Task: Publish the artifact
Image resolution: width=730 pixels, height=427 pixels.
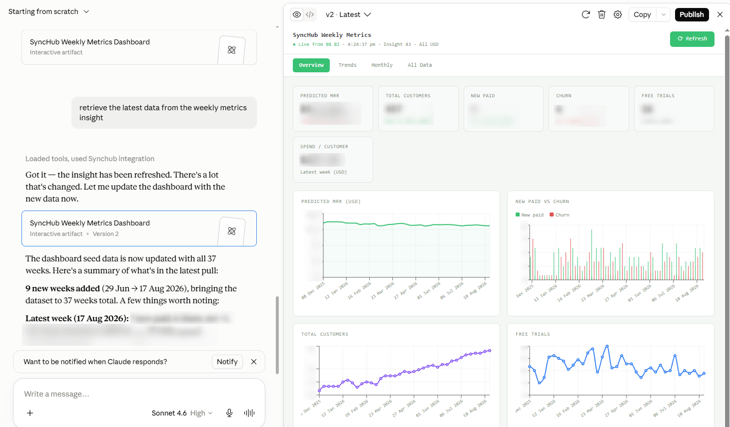Action: click(692, 14)
